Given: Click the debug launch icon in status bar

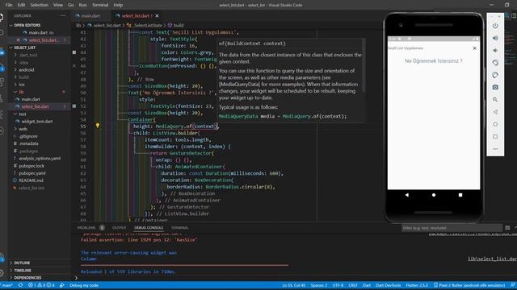Looking at the screenshot, I should pyautogui.click(x=62, y=285).
